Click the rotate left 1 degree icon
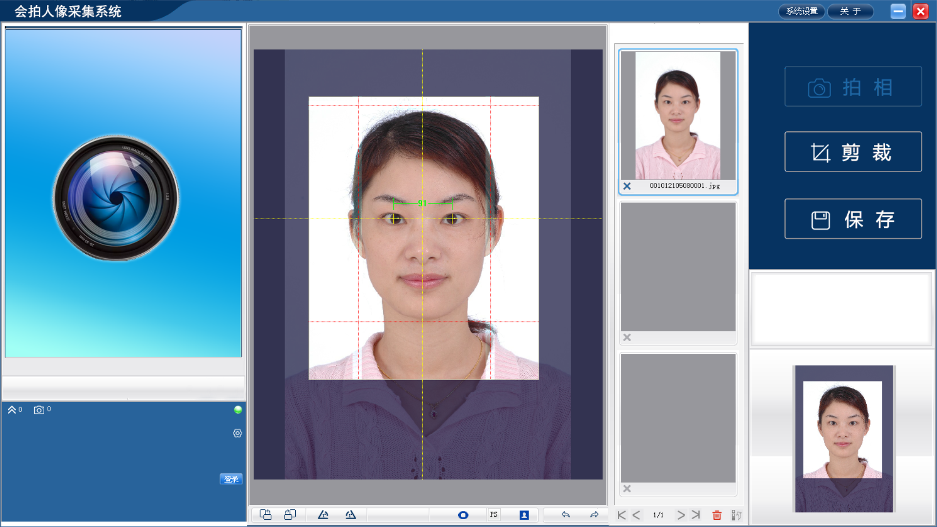The height and width of the screenshot is (527, 937). (x=323, y=515)
